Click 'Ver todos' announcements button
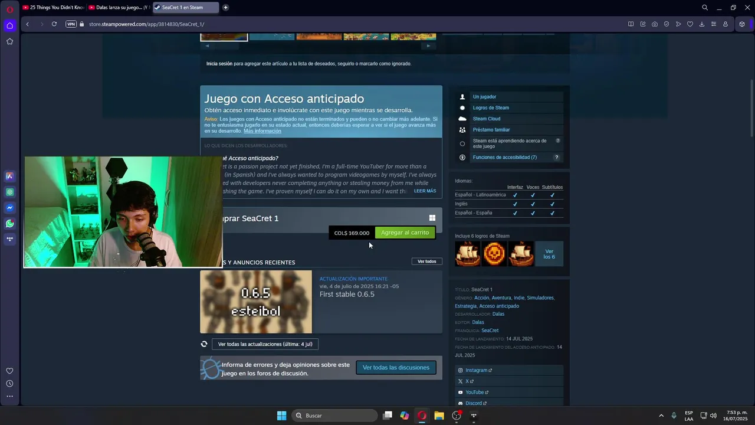Viewport: 755px width, 425px height. [426, 261]
